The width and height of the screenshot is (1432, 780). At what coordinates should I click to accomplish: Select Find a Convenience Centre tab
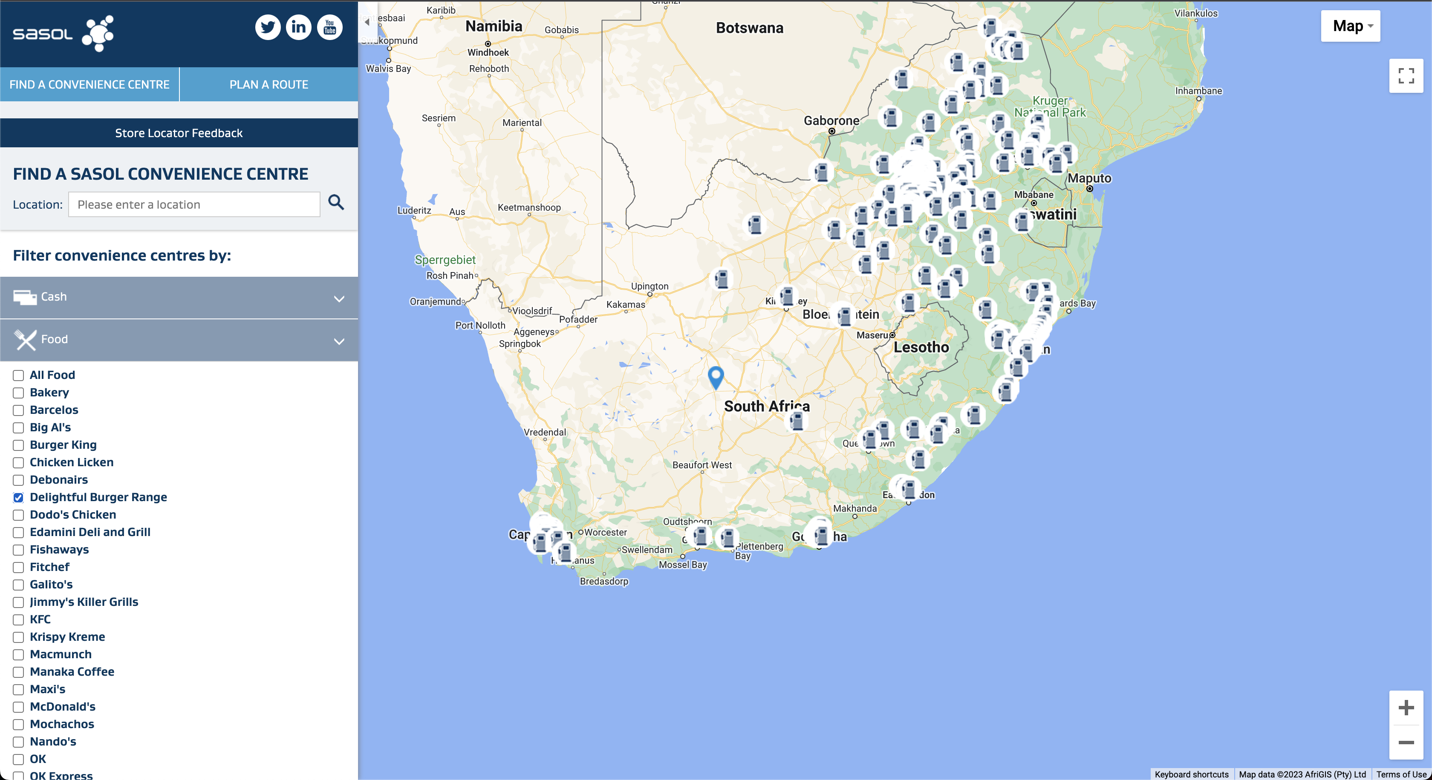[89, 84]
